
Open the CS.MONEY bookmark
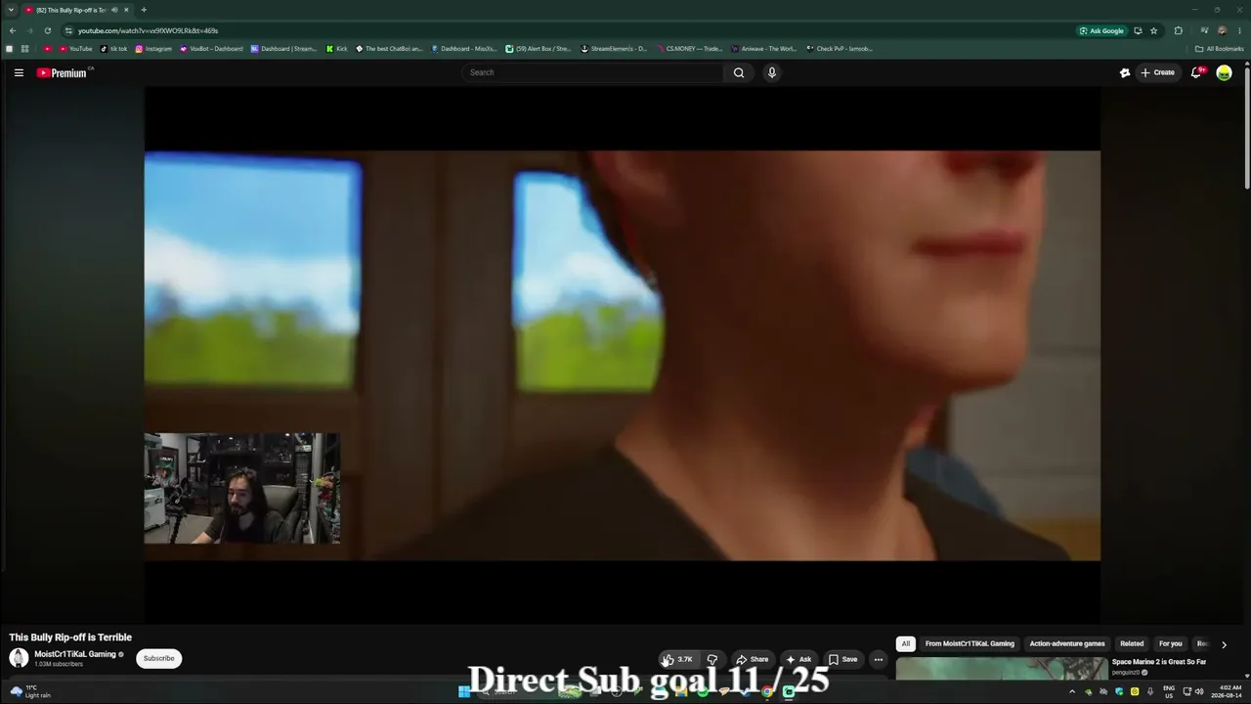pyautogui.click(x=690, y=49)
